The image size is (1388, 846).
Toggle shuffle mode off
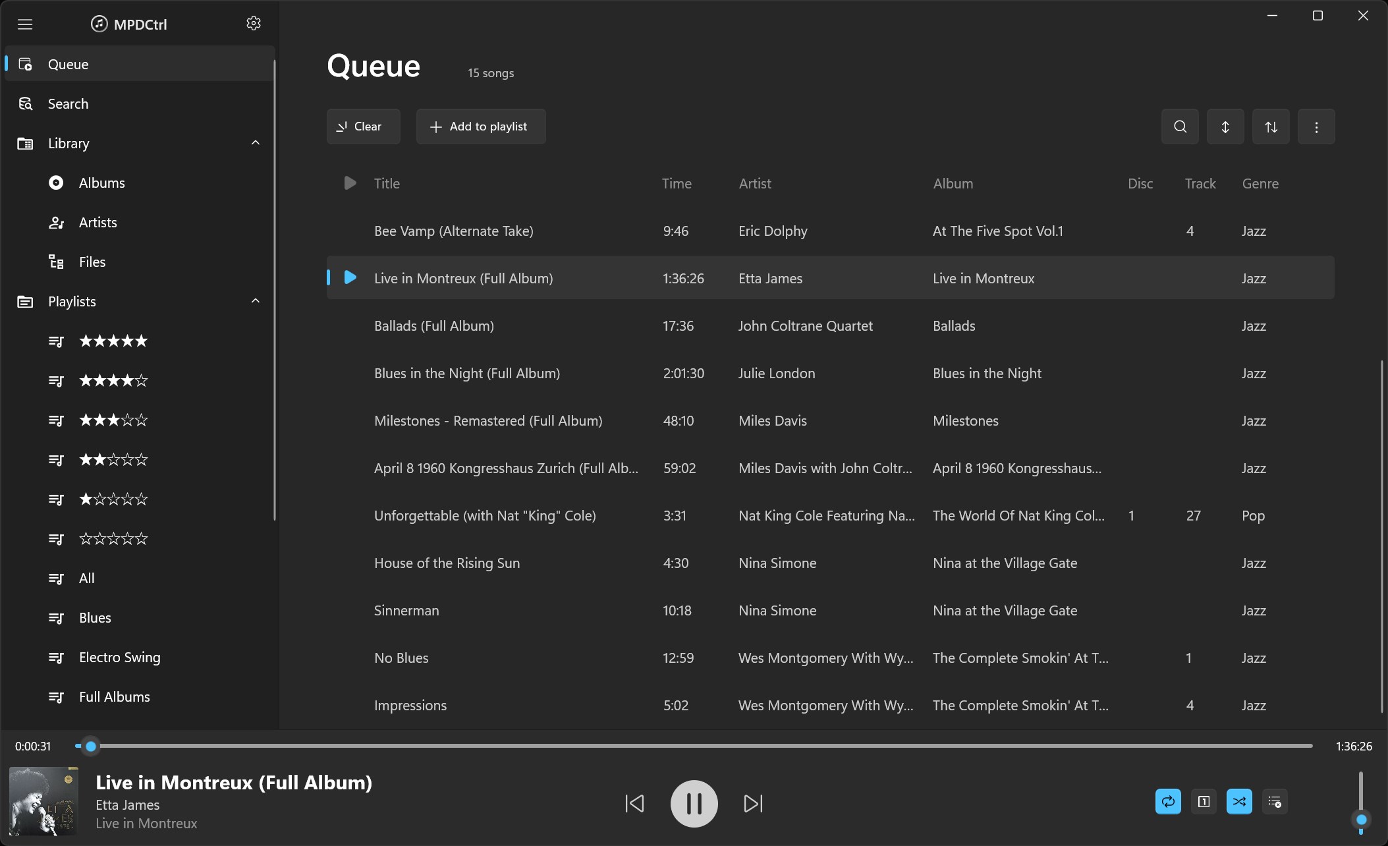coord(1239,802)
